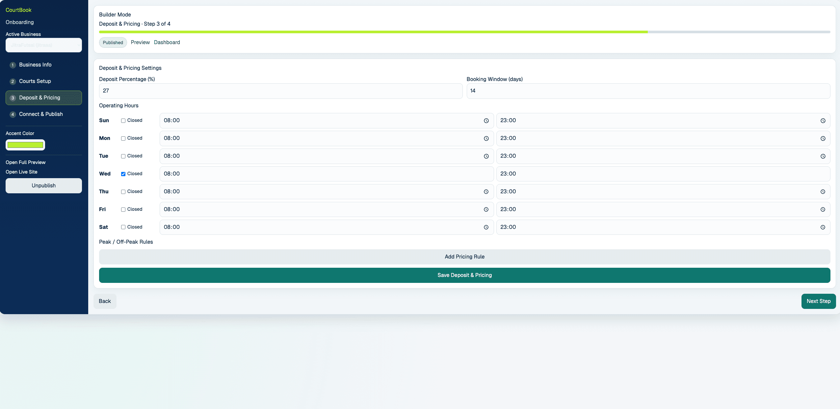Select the Courts Setup step in sidebar
The width and height of the screenshot is (840, 409).
35,81
